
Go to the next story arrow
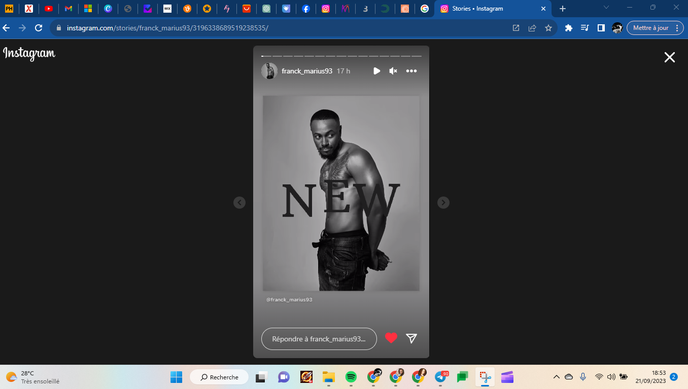[x=443, y=203]
